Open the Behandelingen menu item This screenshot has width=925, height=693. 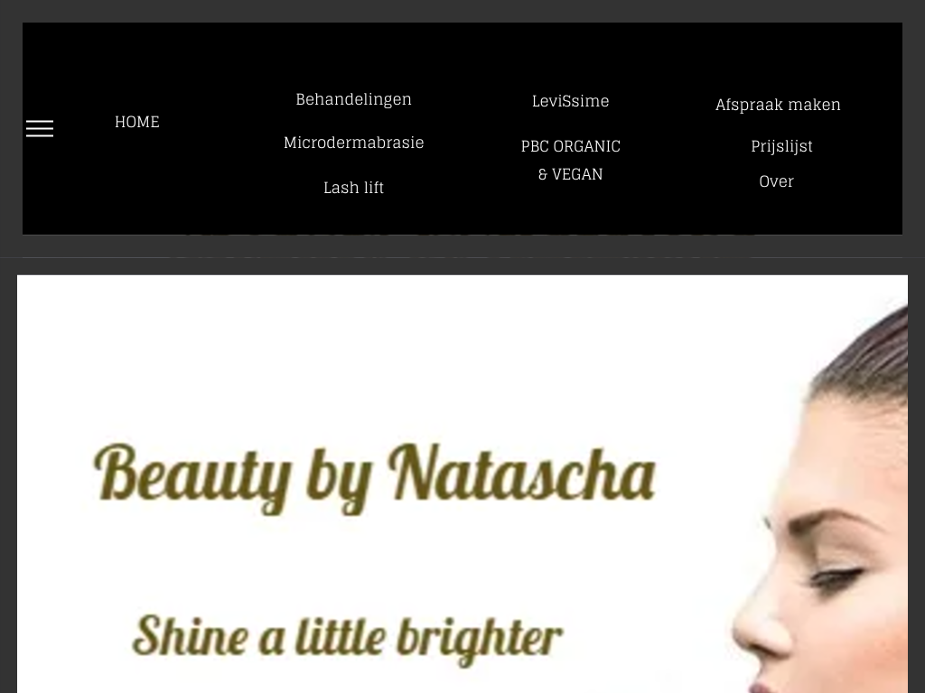(x=353, y=99)
